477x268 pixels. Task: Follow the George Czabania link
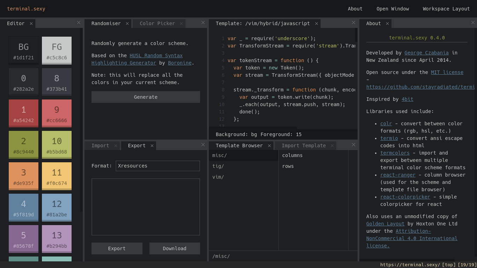click(x=426, y=52)
